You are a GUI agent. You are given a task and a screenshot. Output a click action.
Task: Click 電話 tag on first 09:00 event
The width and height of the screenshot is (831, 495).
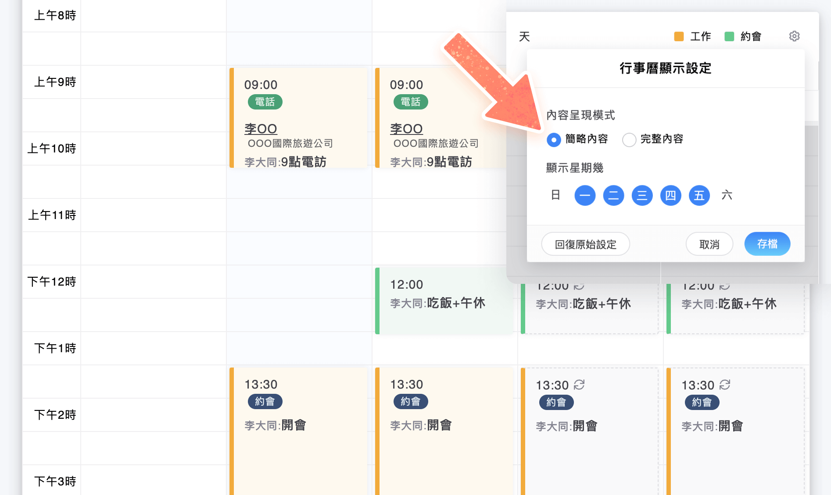(x=265, y=102)
